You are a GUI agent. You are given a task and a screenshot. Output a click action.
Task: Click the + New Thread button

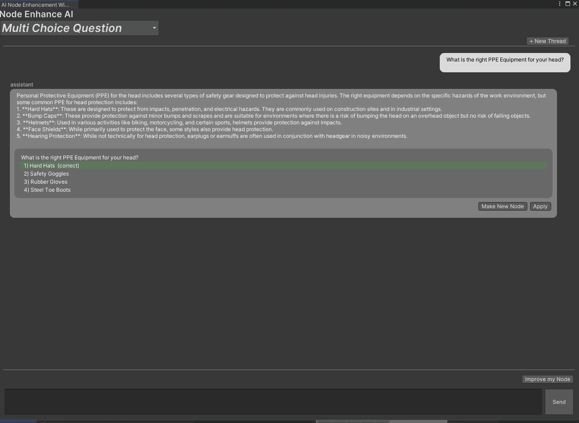[548, 41]
